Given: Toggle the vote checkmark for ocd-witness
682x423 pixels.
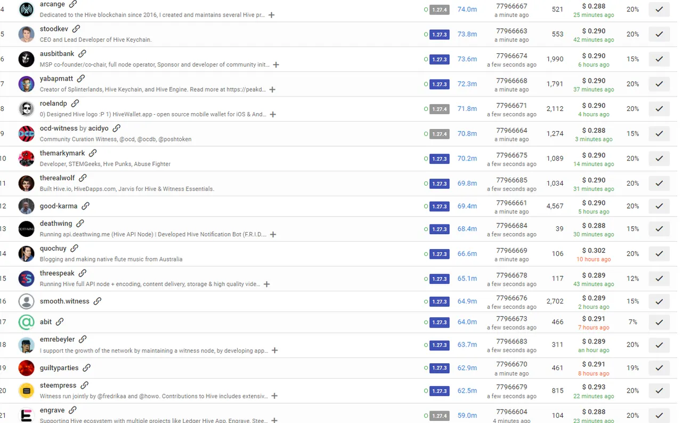Looking at the screenshot, I should point(659,133).
